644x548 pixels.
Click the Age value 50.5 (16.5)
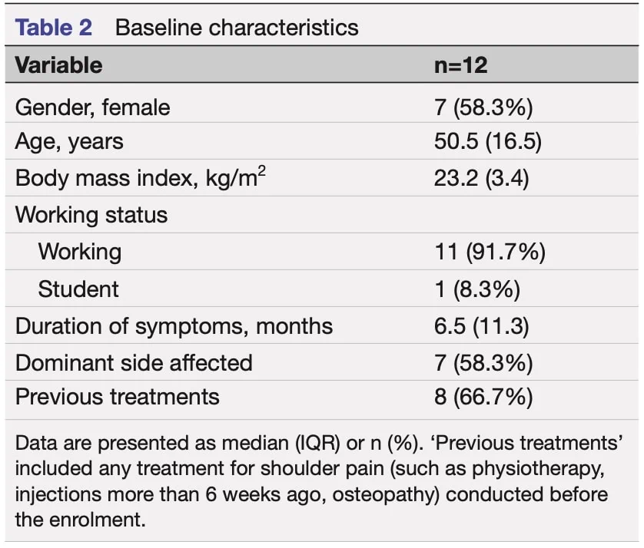click(488, 141)
